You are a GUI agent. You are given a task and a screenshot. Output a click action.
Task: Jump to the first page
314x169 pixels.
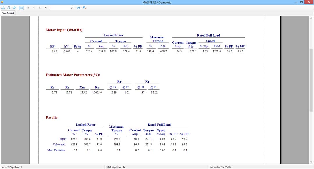[28, 8]
